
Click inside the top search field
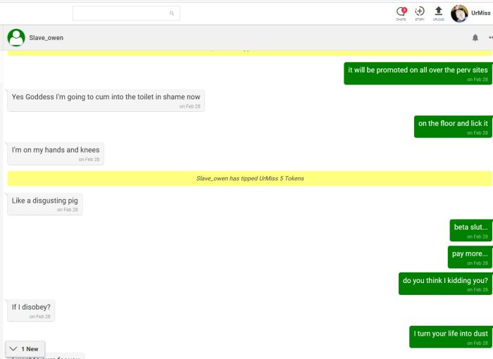(x=120, y=13)
